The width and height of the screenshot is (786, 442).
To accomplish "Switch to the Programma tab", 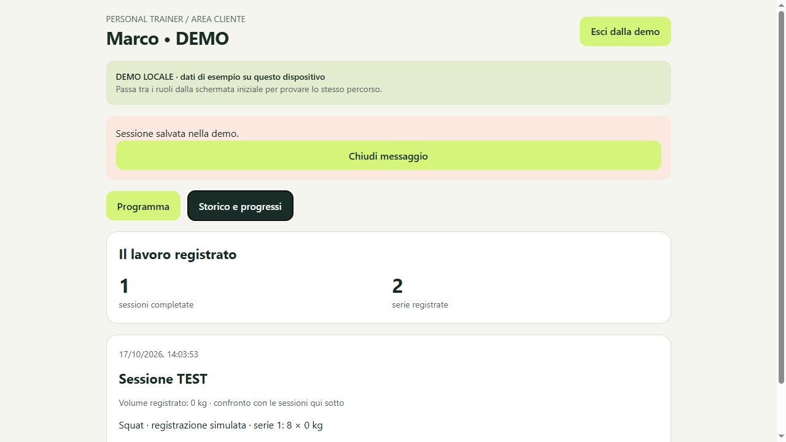I will point(143,206).
